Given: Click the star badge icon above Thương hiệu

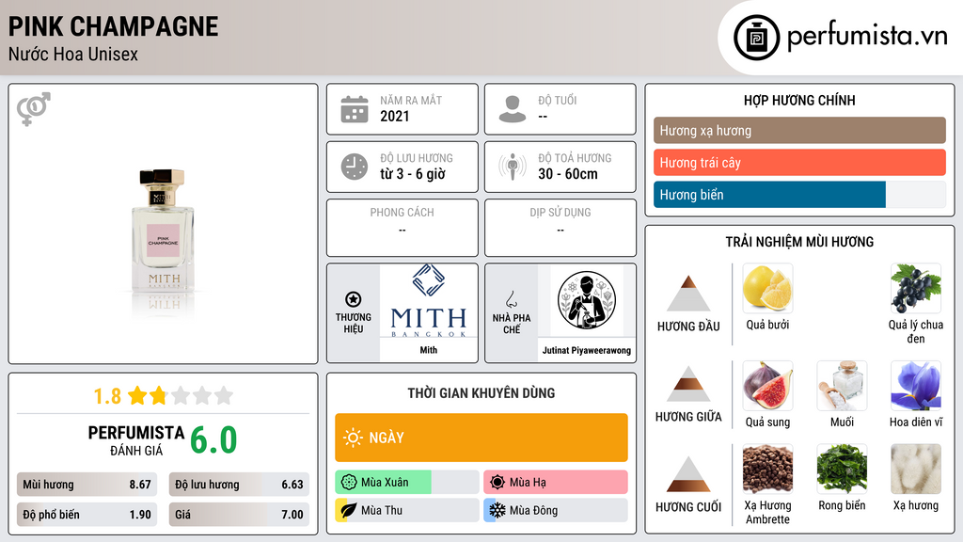Looking at the screenshot, I should (354, 299).
